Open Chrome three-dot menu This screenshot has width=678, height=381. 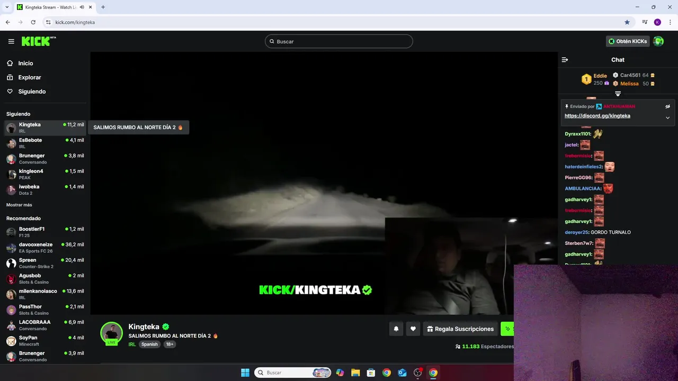tap(670, 22)
